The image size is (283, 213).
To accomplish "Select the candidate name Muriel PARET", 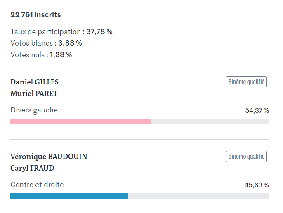I will 34,94.
